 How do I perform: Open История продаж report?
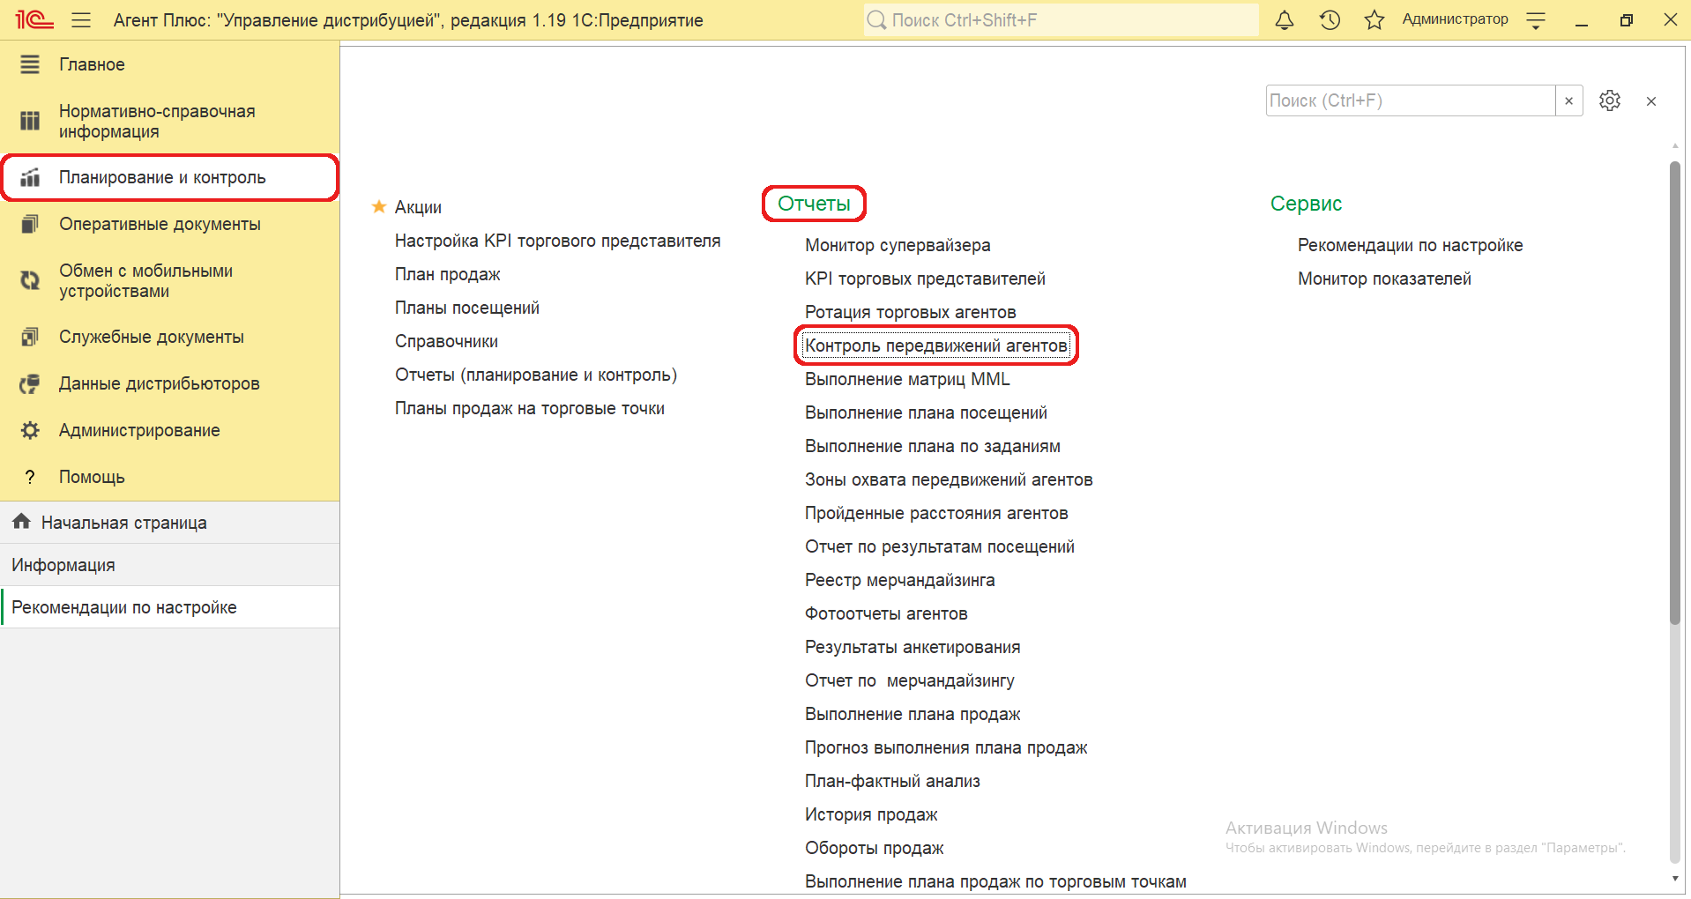(x=871, y=814)
